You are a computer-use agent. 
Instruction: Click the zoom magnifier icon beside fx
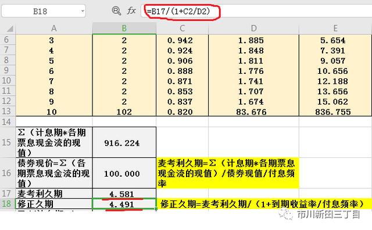[116, 10]
